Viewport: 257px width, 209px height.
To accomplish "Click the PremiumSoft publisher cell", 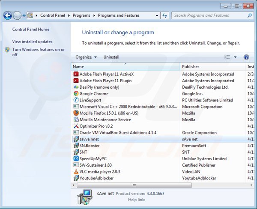I will pos(194,146).
